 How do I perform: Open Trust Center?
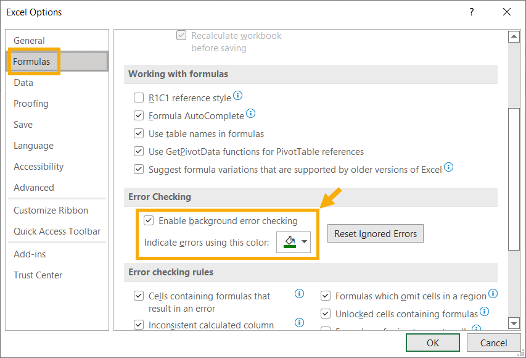point(57,275)
